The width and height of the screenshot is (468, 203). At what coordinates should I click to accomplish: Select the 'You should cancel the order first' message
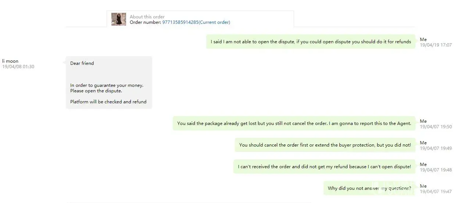click(325, 145)
